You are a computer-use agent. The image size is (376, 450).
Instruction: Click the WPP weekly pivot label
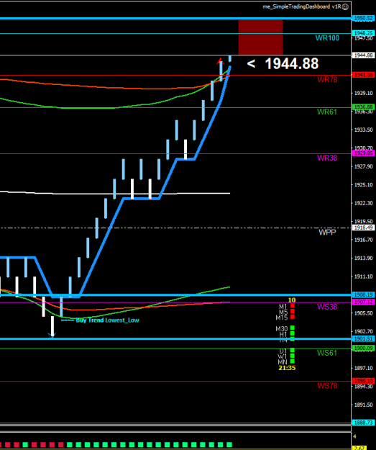(x=327, y=232)
